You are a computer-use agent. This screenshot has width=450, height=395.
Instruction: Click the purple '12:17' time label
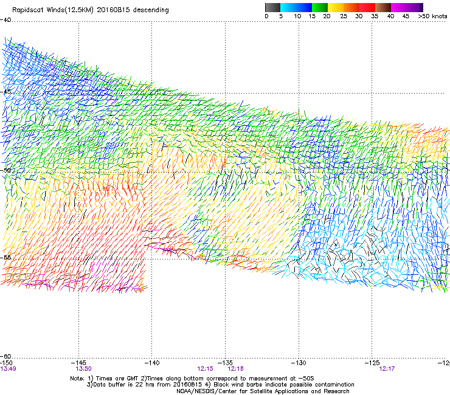tap(387, 369)
